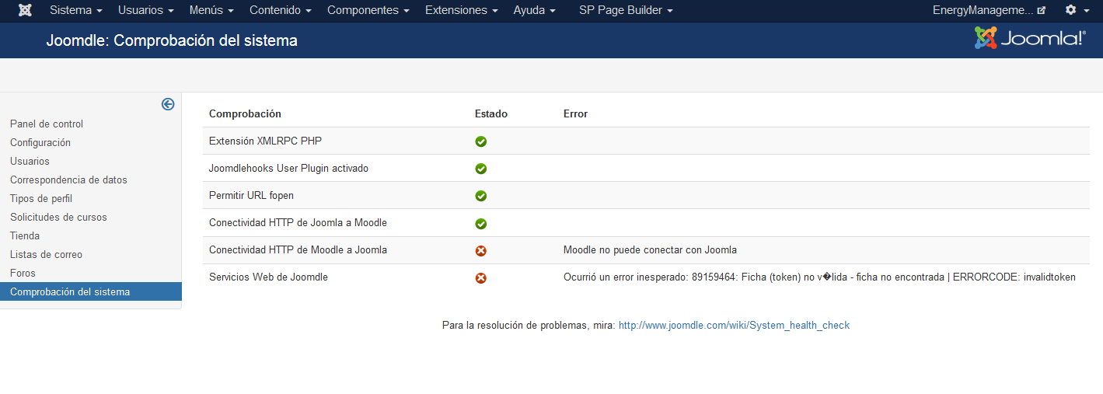Collapse the sidebar with the arrow icon
Viewport: 1103px width, 394px height.
[x=168, y=104]
